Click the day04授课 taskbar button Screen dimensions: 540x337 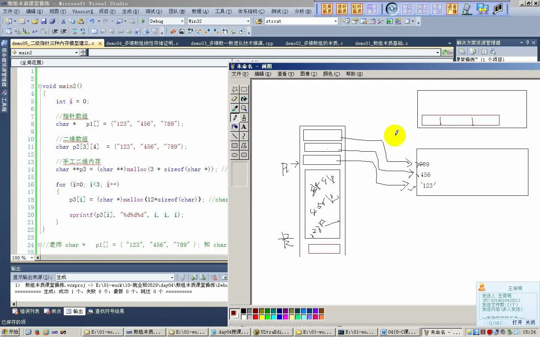coord(230,332)
